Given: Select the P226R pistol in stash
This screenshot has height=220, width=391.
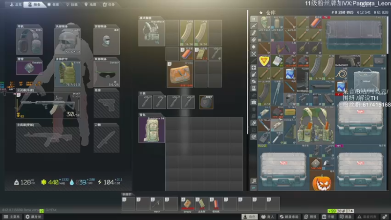Looking at the screenshot, I should pos(302,80).
